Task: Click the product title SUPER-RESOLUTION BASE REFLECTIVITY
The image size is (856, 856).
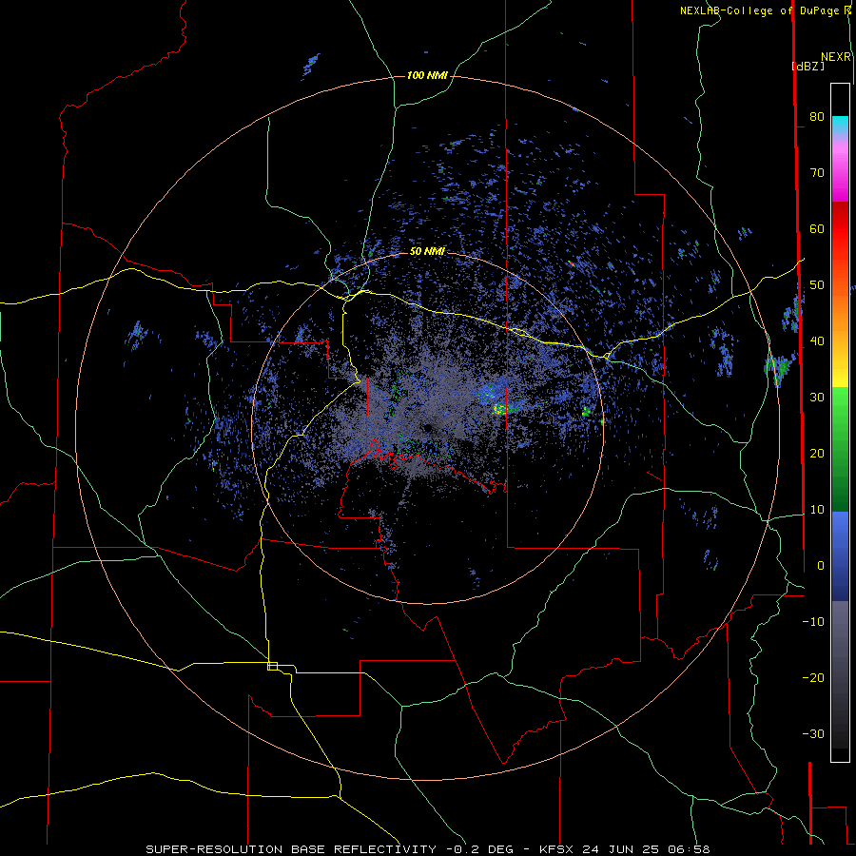Action: (291, 849)
